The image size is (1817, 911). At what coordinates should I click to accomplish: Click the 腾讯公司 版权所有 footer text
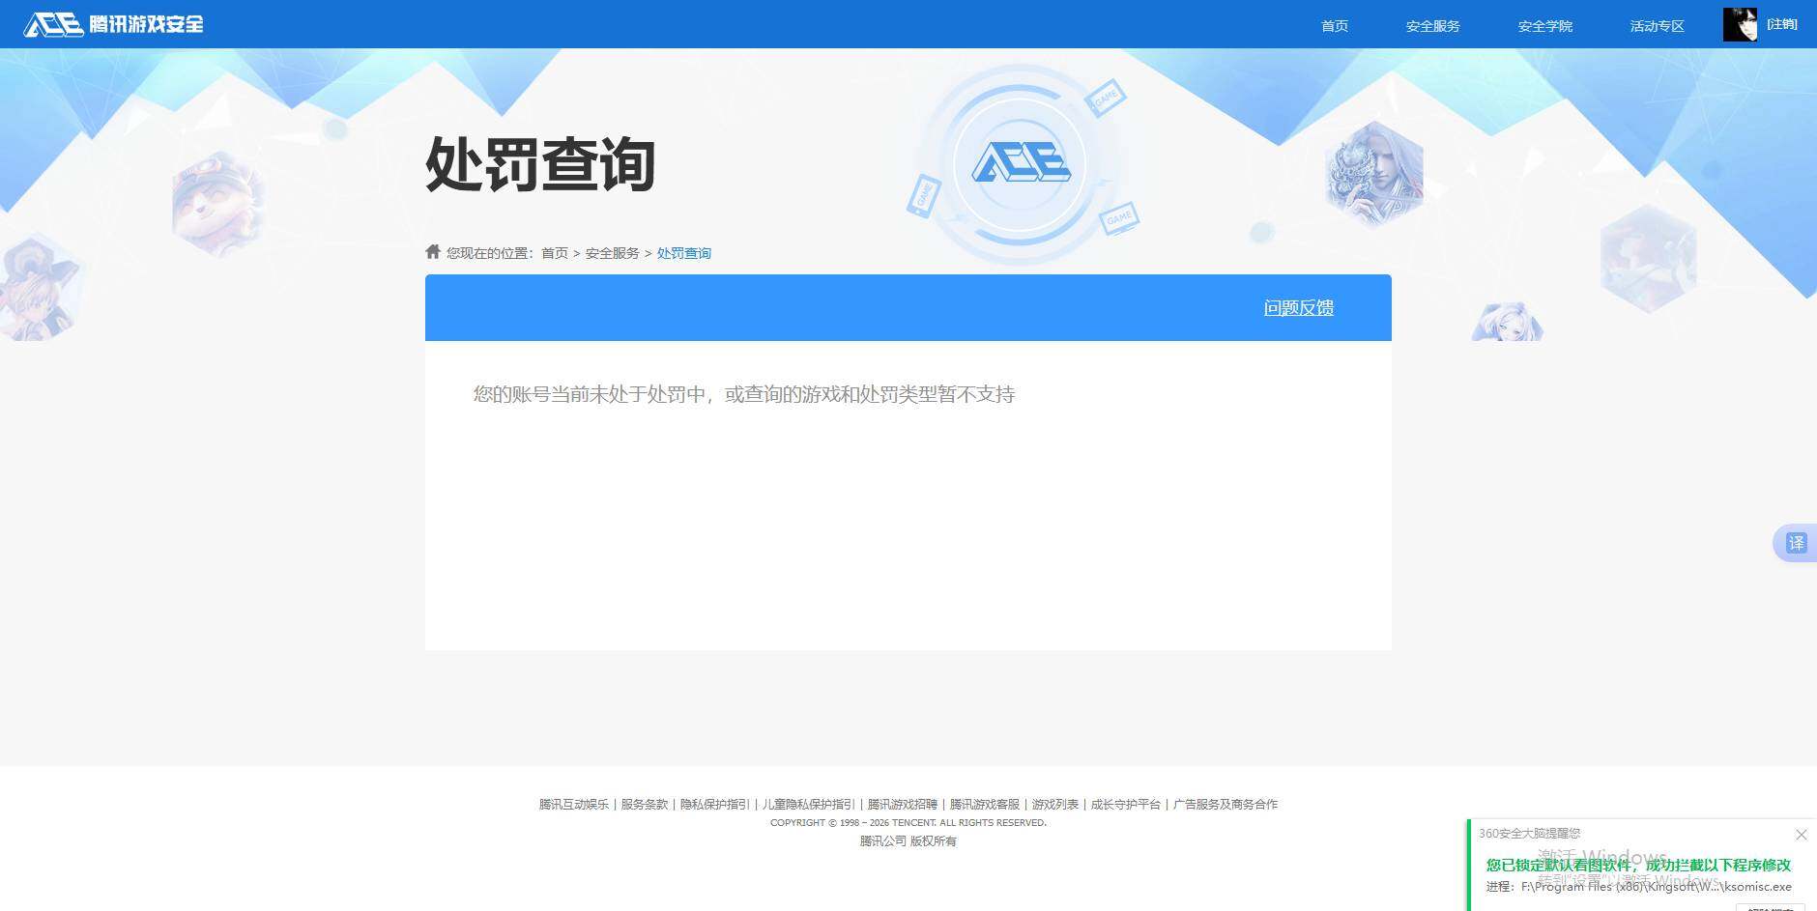tap(908, 841)
